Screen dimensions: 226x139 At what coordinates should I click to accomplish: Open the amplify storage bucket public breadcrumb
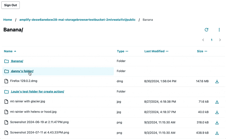(77, 20)
